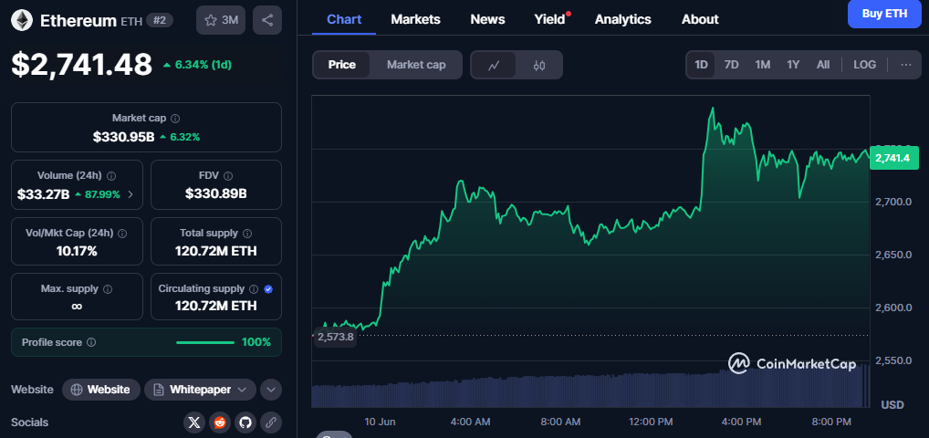The width and height of the screenshot is (929, 438).
Task: Open the Website link button
Action: pos(101,390)
